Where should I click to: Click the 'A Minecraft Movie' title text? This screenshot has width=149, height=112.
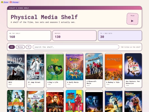(x=92, y=82)
